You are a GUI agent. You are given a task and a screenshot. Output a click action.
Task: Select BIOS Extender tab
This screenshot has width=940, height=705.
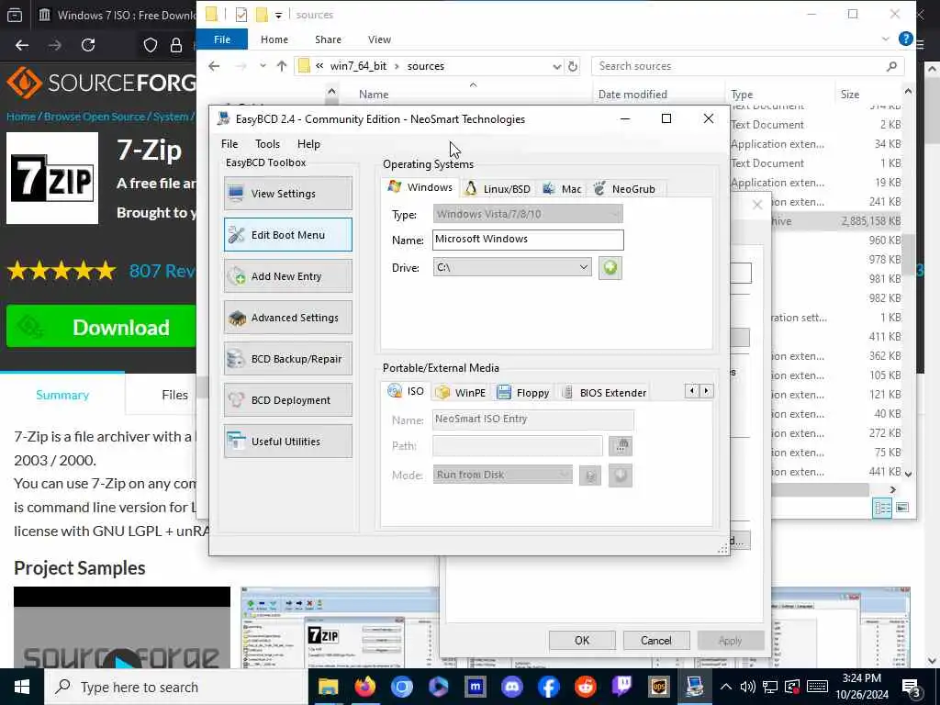pyautogui.click(x=605, y=393)
